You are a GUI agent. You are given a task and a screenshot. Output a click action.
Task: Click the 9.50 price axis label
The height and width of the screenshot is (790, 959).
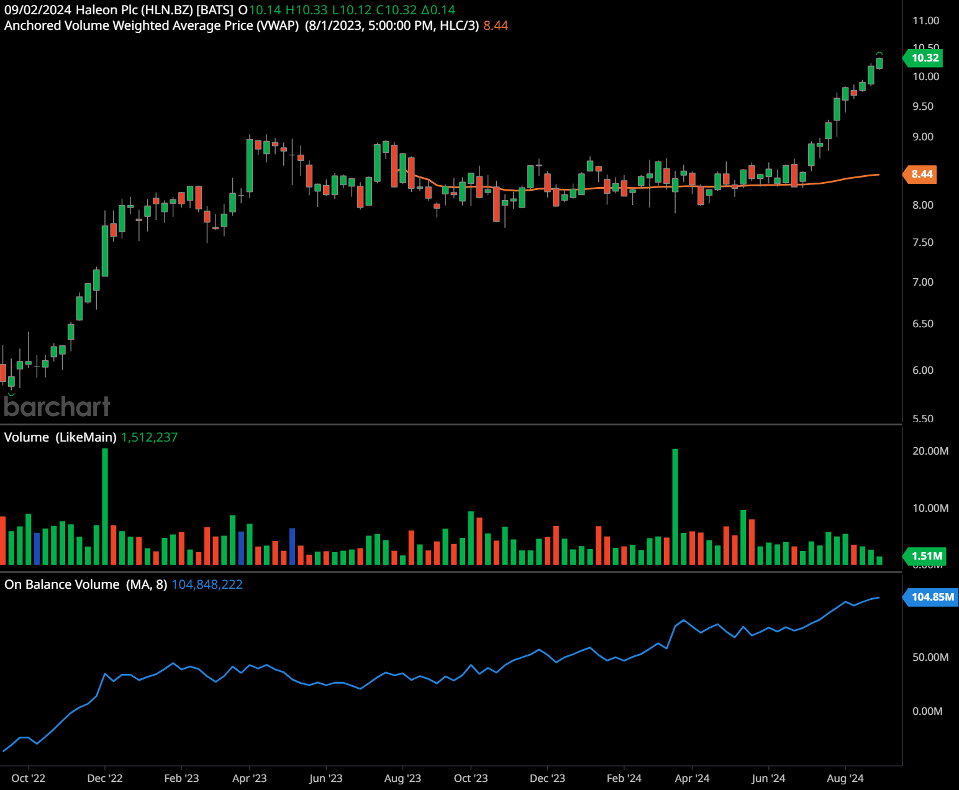923,106
